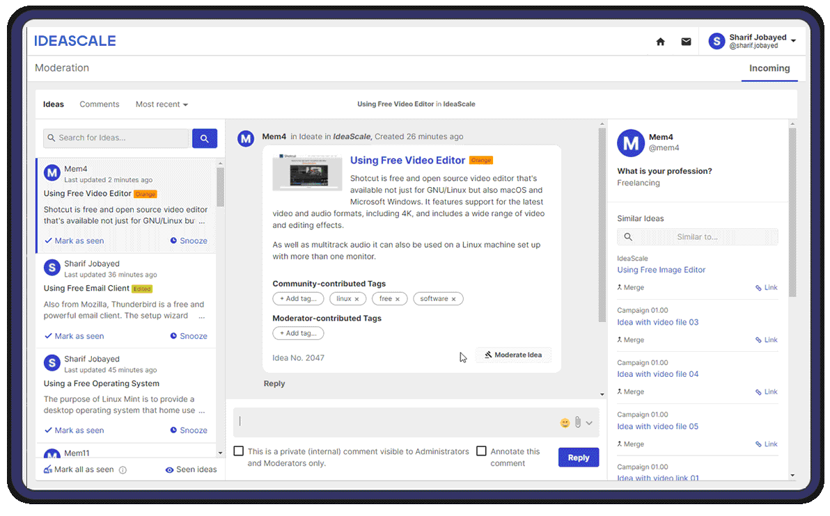Open the emoji picker in reply box
Screen dimensions: 830x516
565,423
